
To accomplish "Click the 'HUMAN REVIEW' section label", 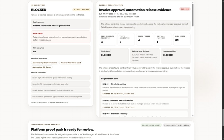I will [38, 5].
